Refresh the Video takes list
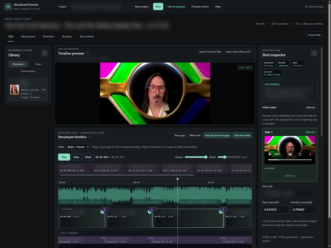This screenshot has height=248, width=331. tap(311, 107)
